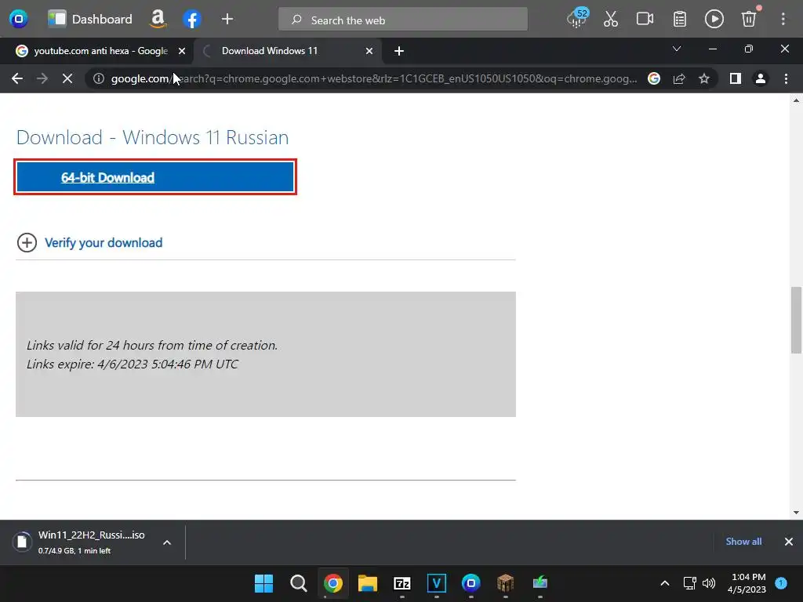
Task: Open Chrome's three-dot menu
Action: coord(786,78)
